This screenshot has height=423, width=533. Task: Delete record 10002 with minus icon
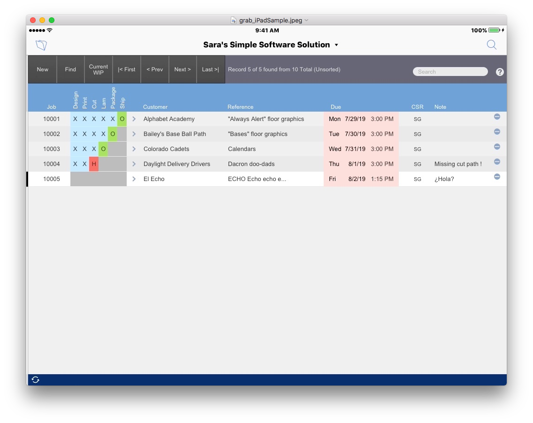tap(497, 131)
